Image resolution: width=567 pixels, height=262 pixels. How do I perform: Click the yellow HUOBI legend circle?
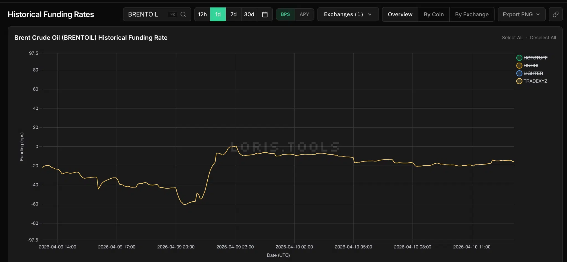point(520,65)
